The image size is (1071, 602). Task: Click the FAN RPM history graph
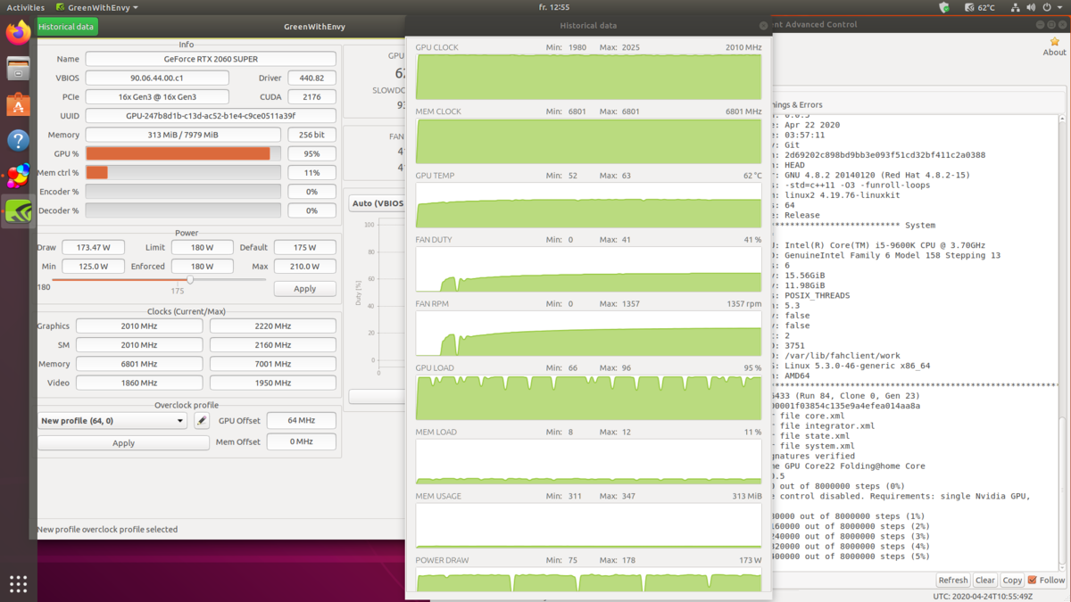tap(588, 334)
